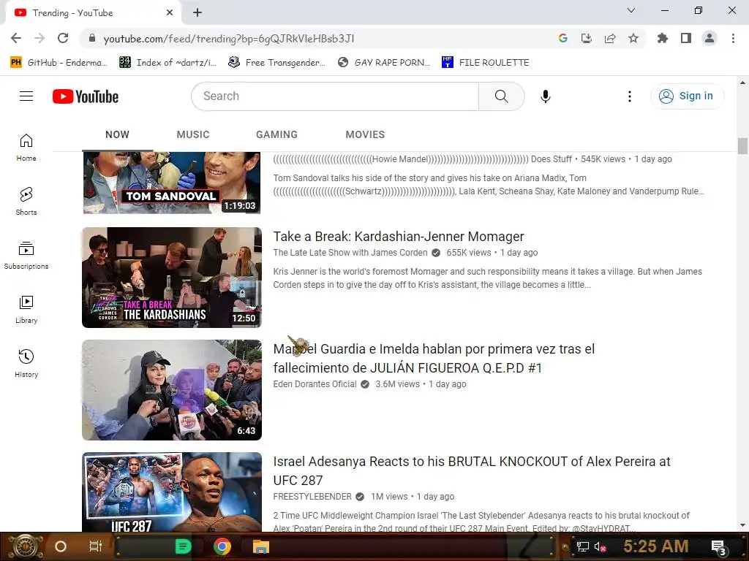Viewport: 749px width, 561px height.
Task: Open Maribel Guardia e Imelda video title
Action: click(434, 358)
